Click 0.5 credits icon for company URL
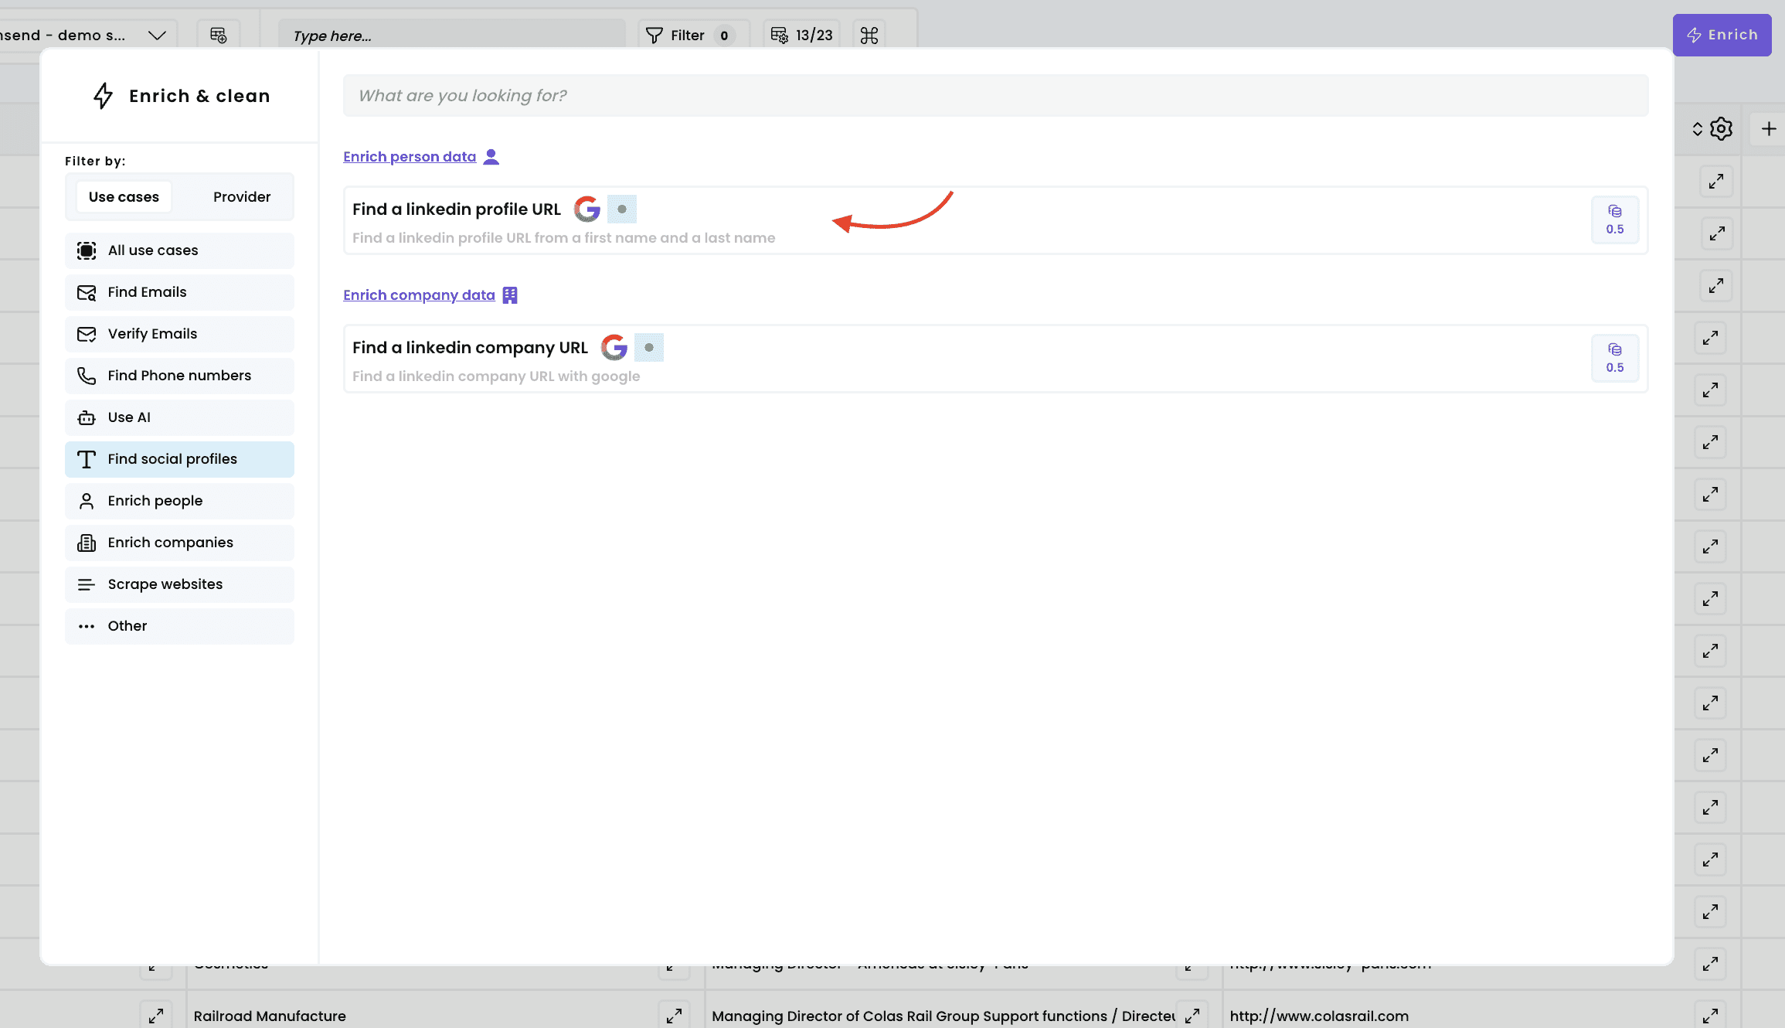1785x1028 pixels. (1614, 358)
